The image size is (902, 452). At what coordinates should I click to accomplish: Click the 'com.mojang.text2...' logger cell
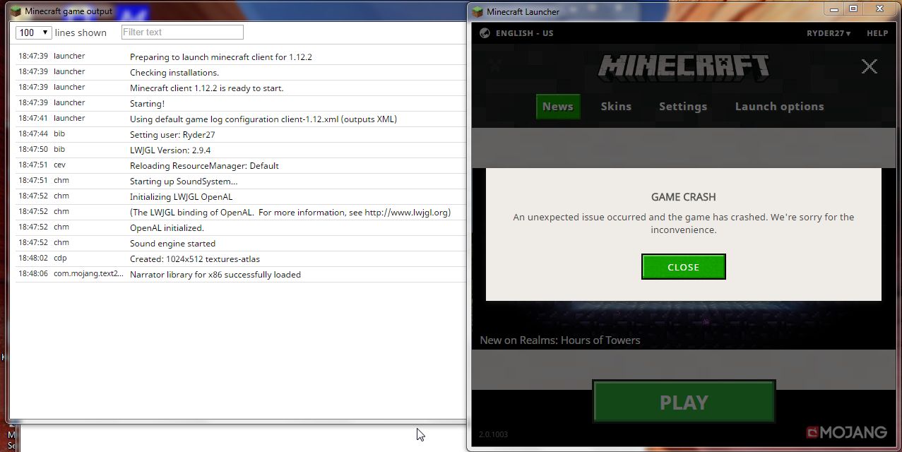88,273
